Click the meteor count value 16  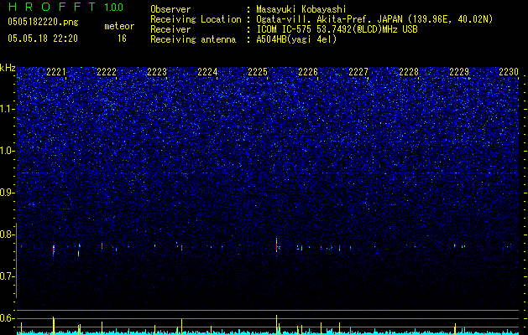tap(122, 39)
